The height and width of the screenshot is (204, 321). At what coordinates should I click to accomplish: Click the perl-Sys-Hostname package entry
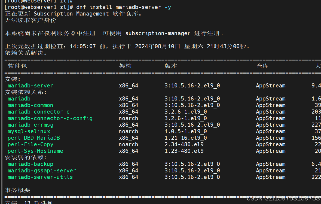[35, 151]
